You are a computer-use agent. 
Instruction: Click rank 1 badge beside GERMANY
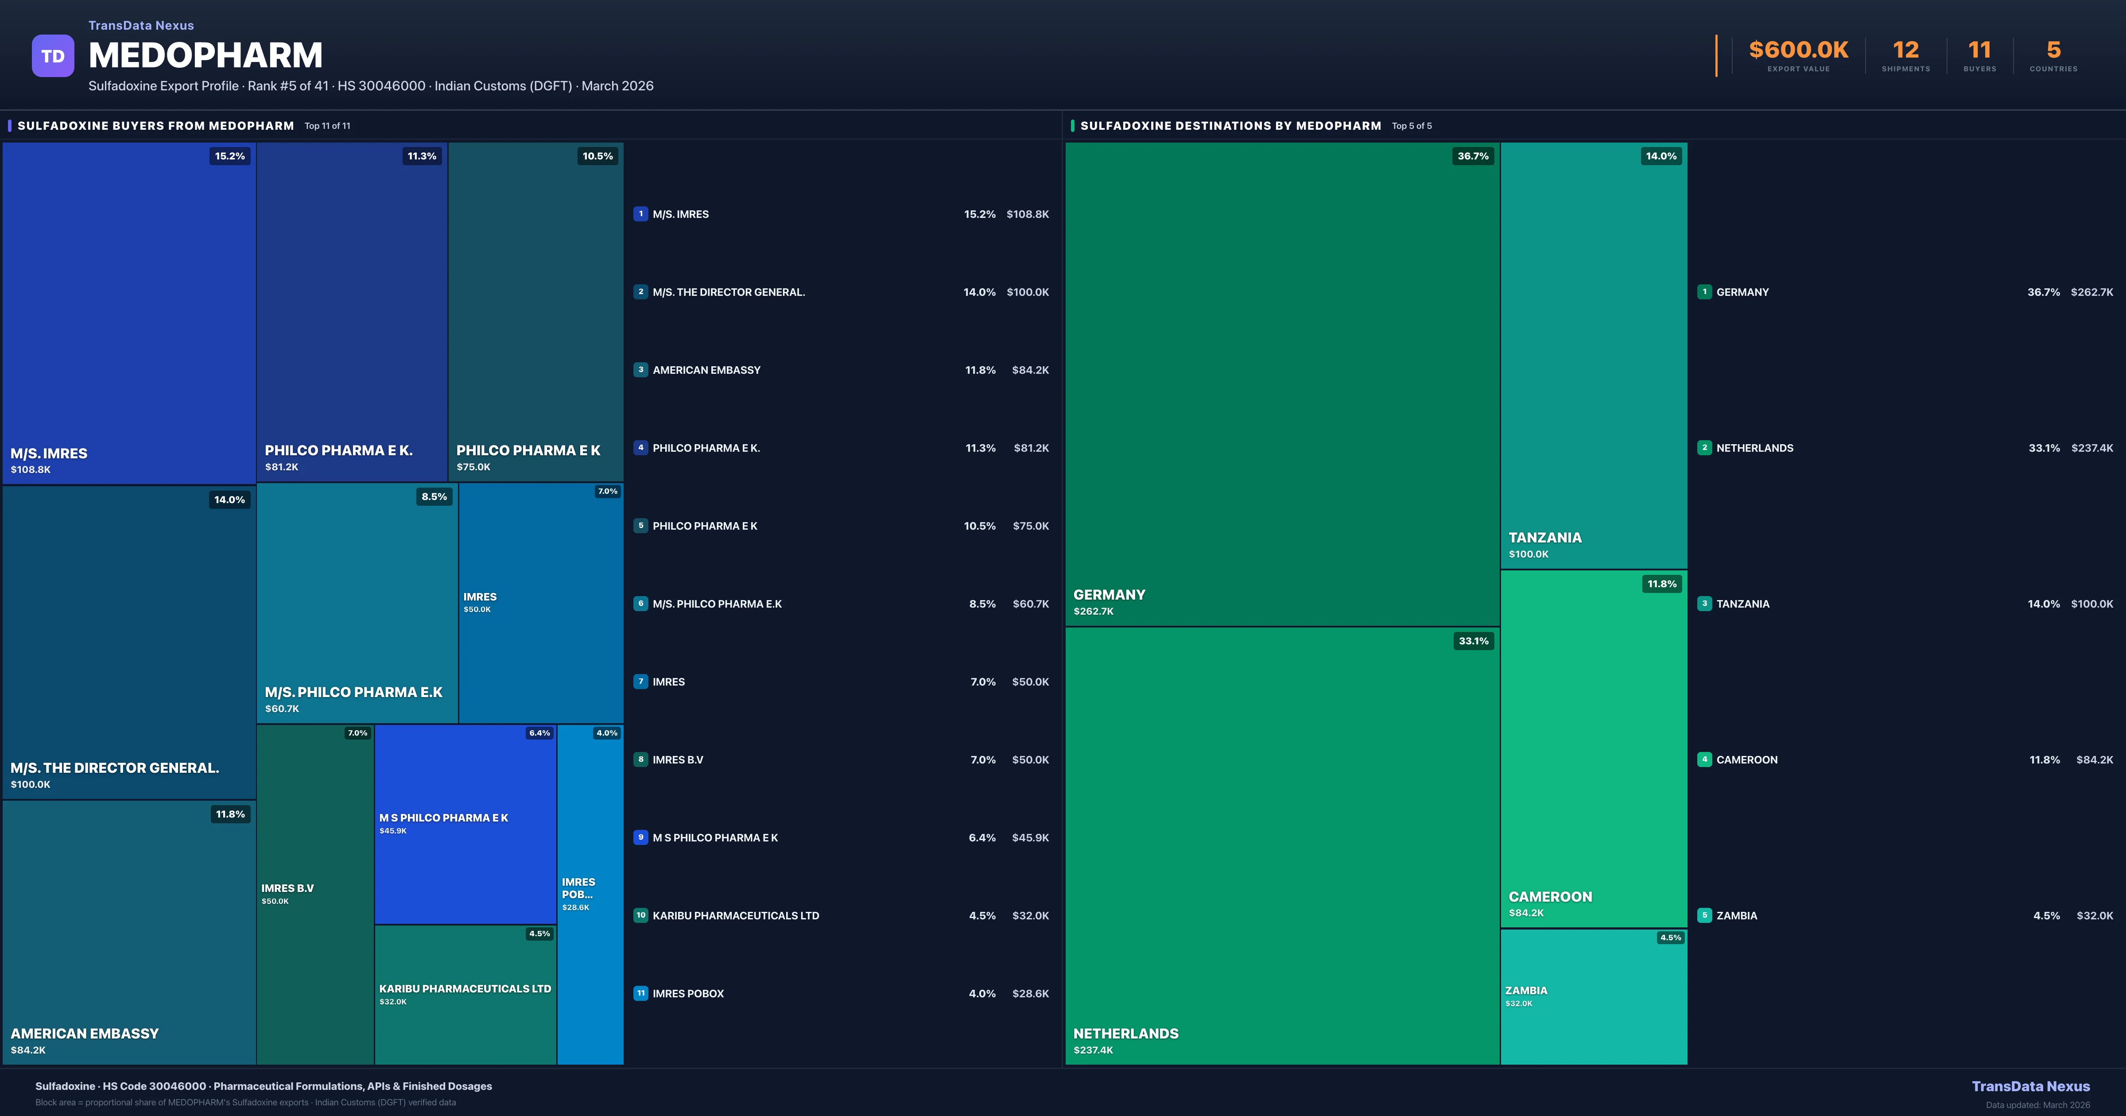coord(1704,291)
